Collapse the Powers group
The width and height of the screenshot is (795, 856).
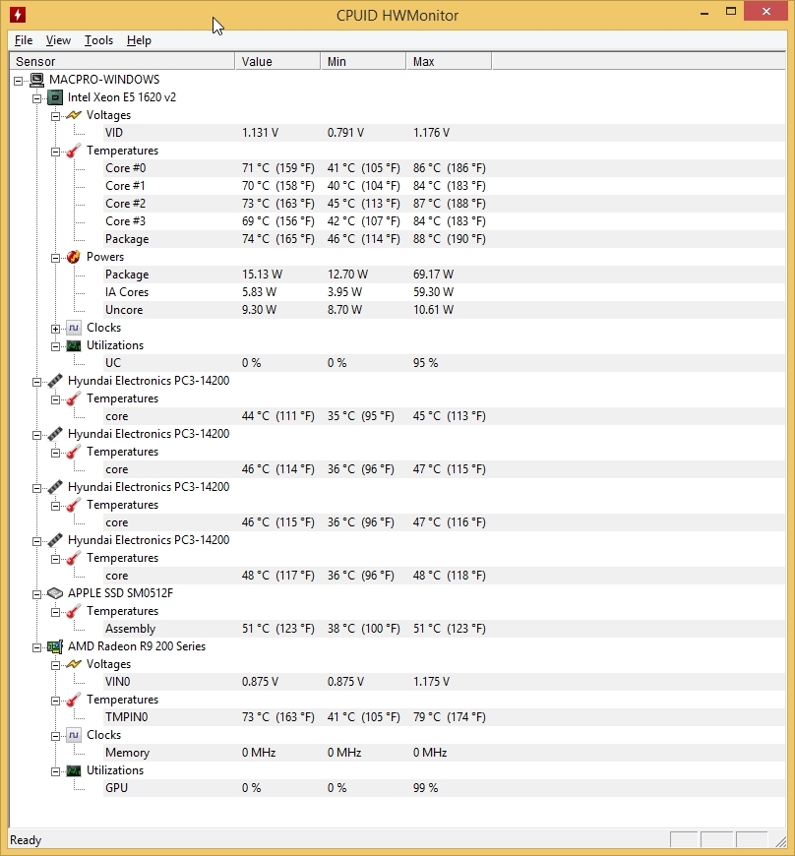click(x=56, y=258)
